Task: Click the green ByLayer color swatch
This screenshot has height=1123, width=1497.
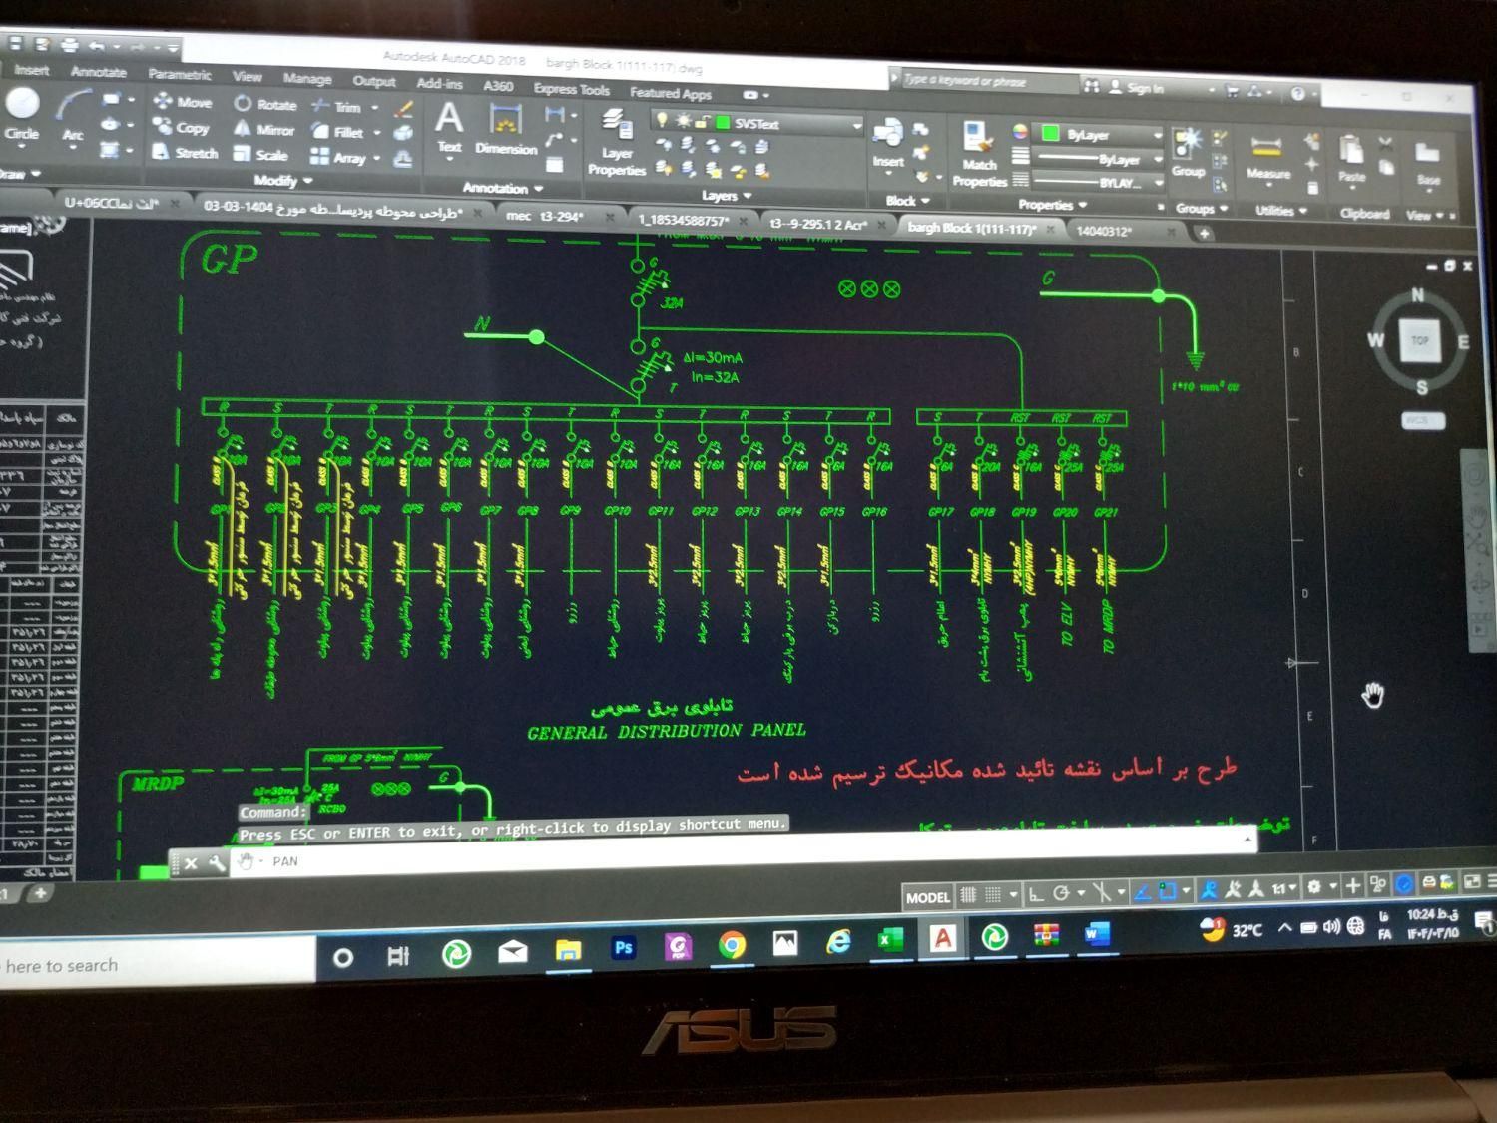Action: tap(1050, 133)
